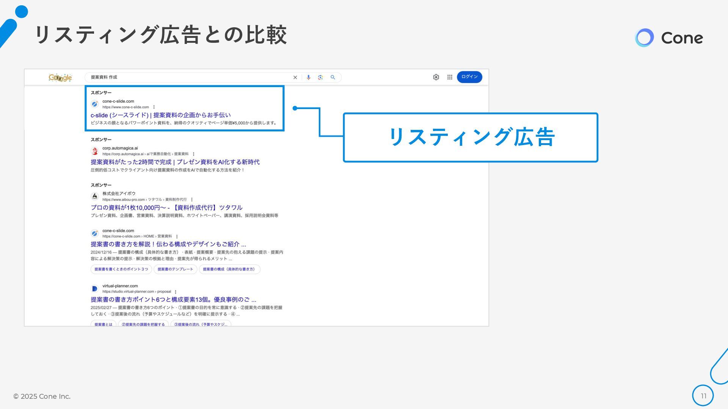Open the c-slide (シースライド) ad link
Screen dimensions: 728x409
[x=160, y=115]
